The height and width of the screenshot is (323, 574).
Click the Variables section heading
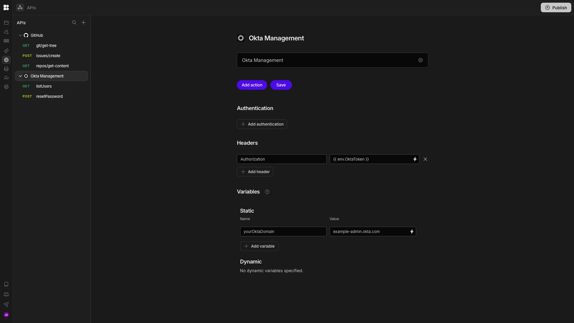pyautogui.click(x=248, y=192)
